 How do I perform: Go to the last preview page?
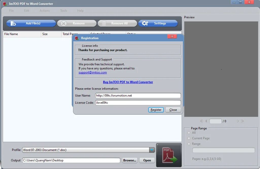coord(242,121)
